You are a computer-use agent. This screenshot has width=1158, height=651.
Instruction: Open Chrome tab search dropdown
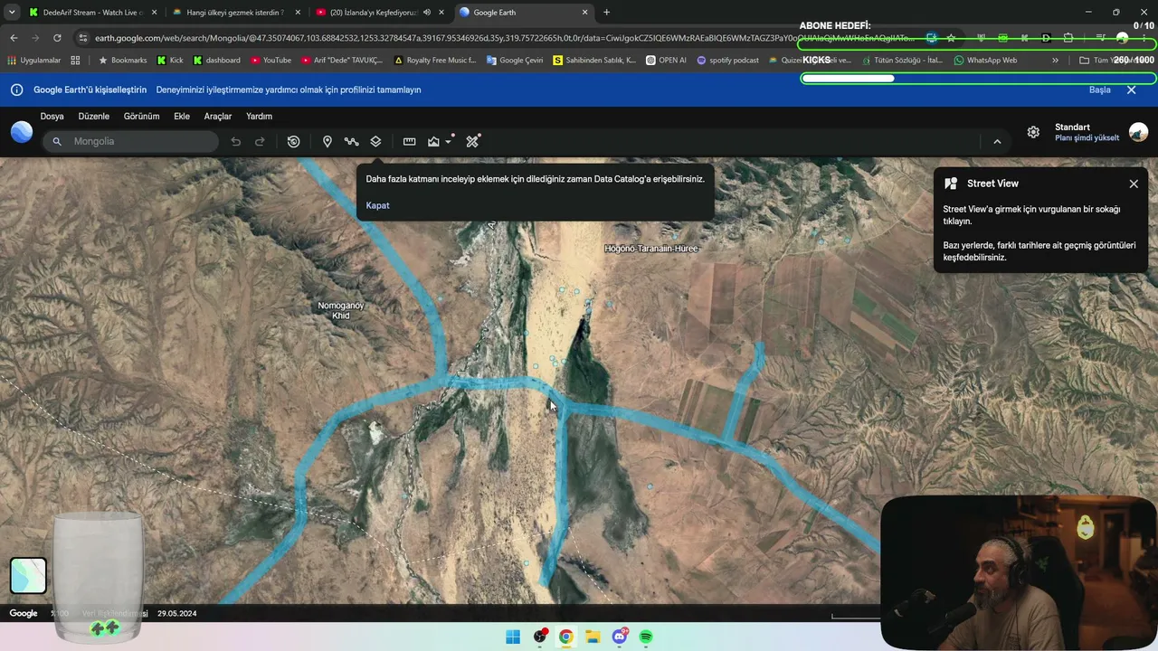click(12, 13)
